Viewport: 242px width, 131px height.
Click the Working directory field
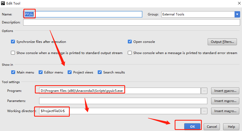(120, 111)
